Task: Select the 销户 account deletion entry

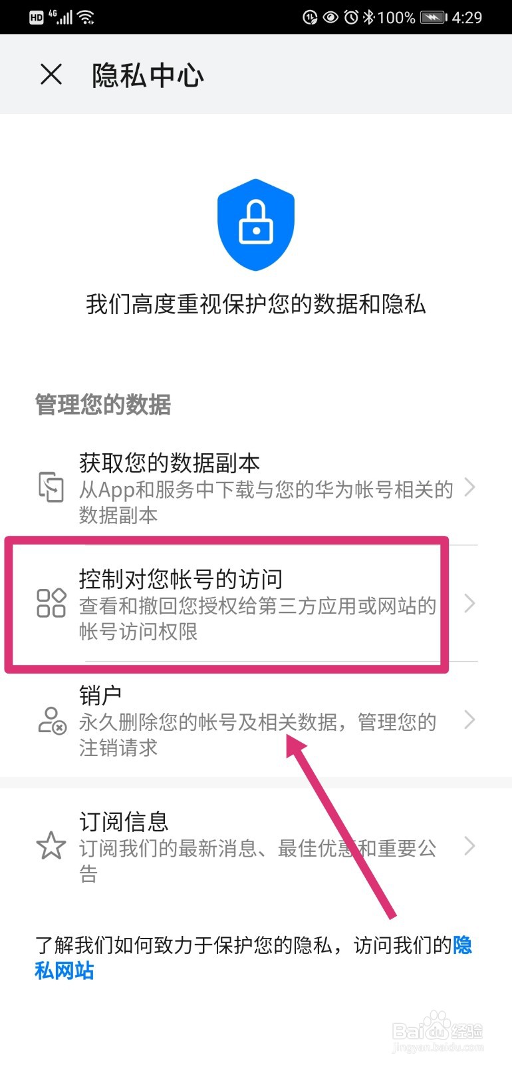Action: pyautogui.click(x=256, y=720)
